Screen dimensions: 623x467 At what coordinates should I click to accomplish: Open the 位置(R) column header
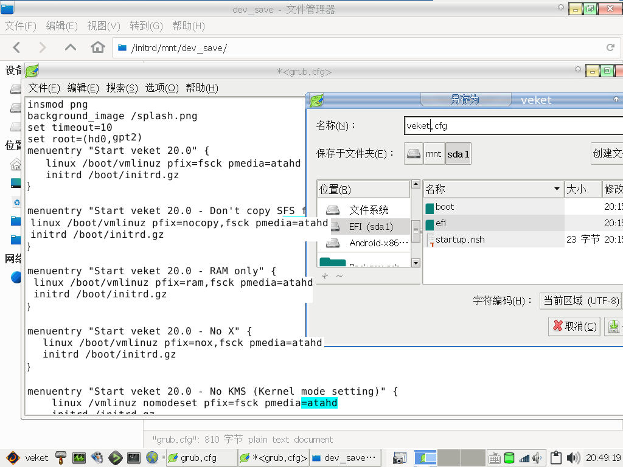[364, 190]
